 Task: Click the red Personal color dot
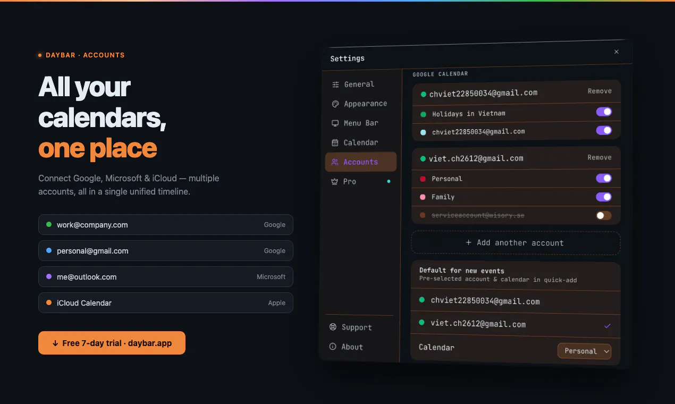point(423,179)
